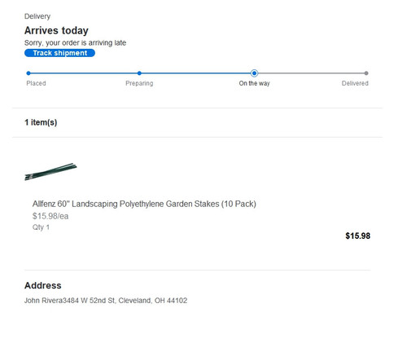Click the Delivered step label
This screenshot has width=407, height=339.
pos(355,83)
